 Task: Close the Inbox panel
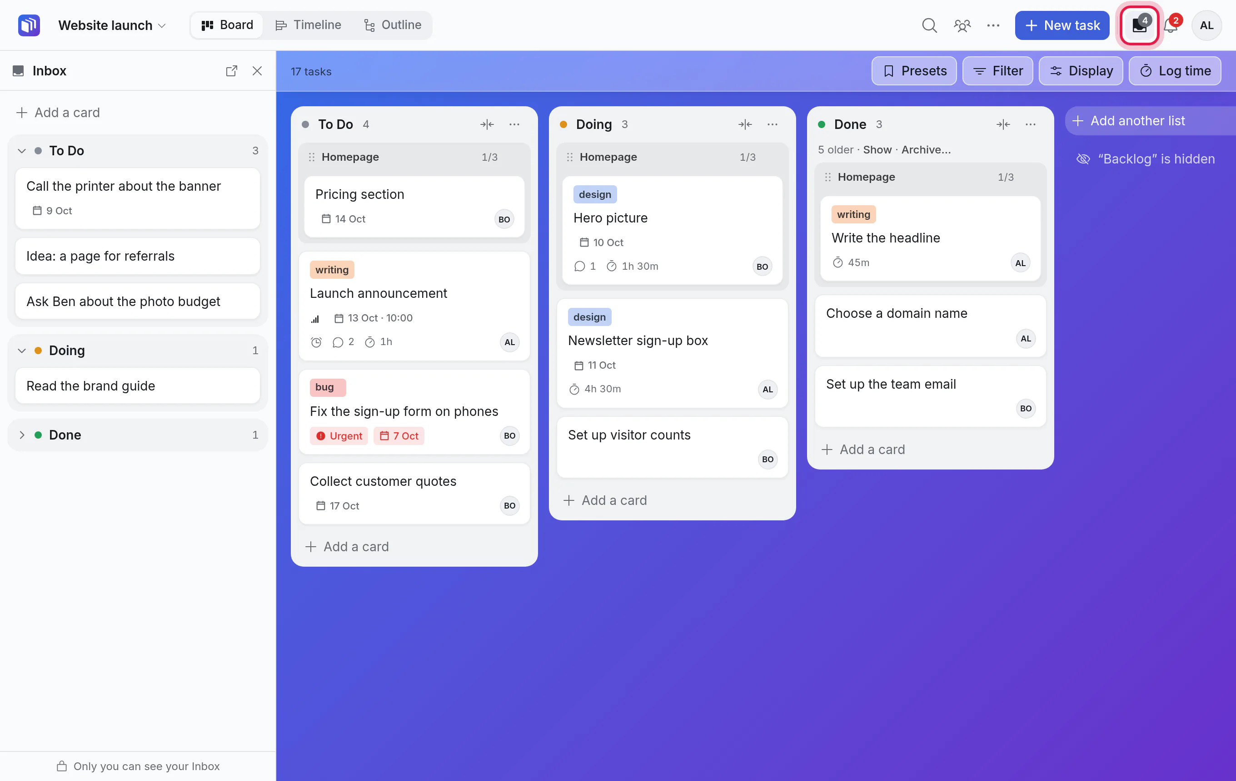click(x=257, y=71)
